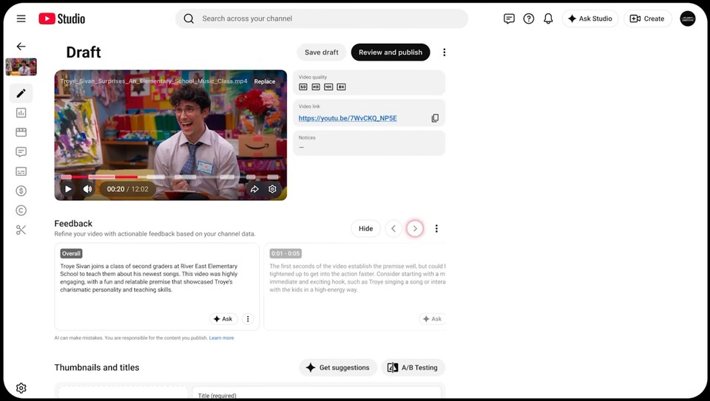Focus the Search across your channel field
Screen dimensions: 710x401
point(322,18)
